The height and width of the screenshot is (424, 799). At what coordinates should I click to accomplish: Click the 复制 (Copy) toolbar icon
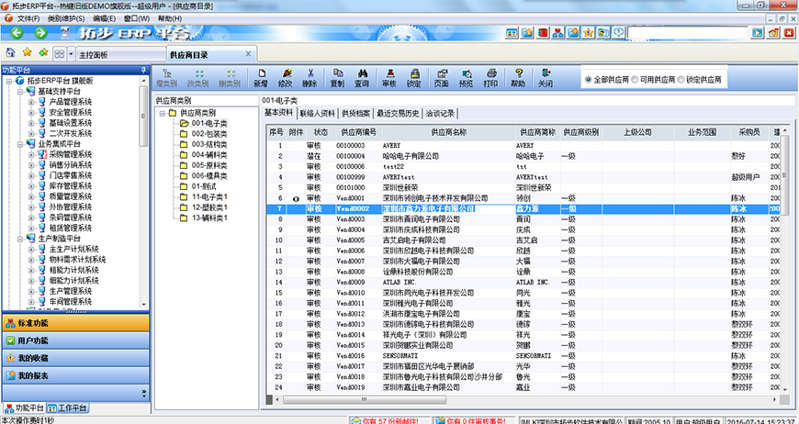tap(337, 77)
